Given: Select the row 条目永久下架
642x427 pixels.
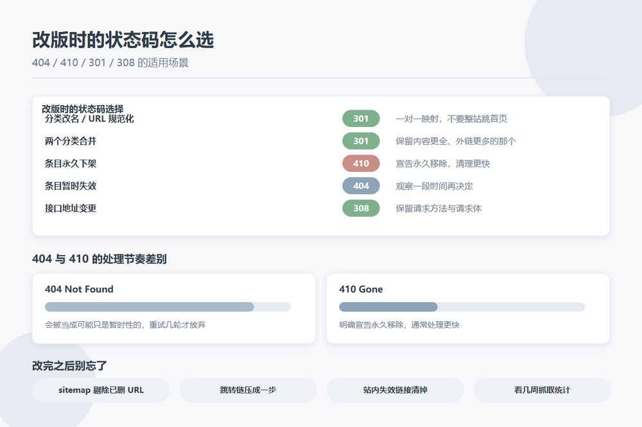Looking at the screenshot, I should (320, 163).
